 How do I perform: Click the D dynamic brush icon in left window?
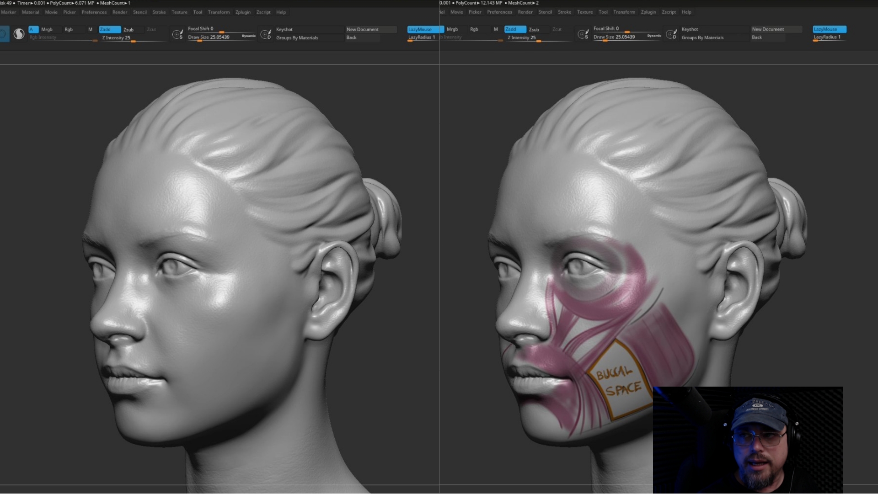[266, 34]
